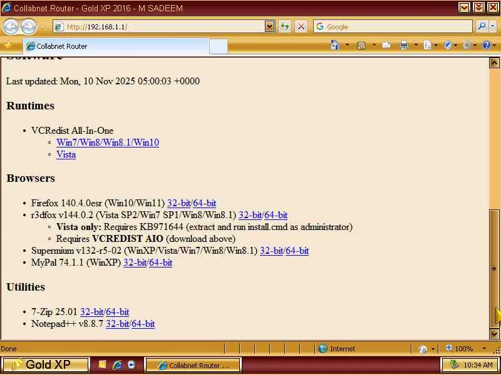
Task: Download Supermium v132-r5-02 32-bit
Action: click(x=272, y=251)
